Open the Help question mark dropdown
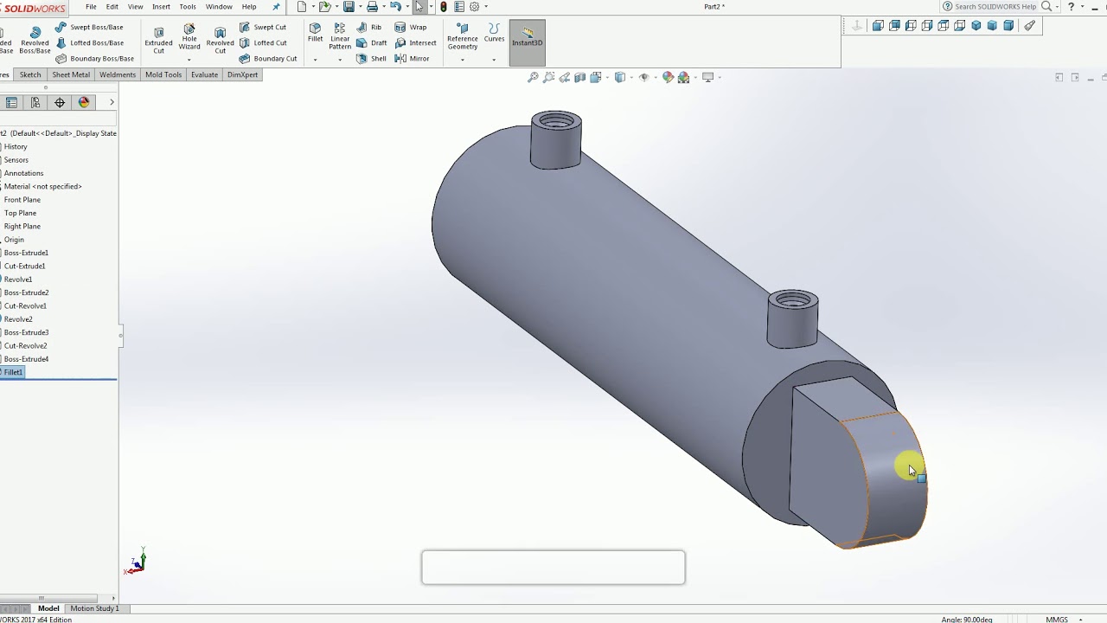The image size is (1107, 623). click(x=1083, y=7)
